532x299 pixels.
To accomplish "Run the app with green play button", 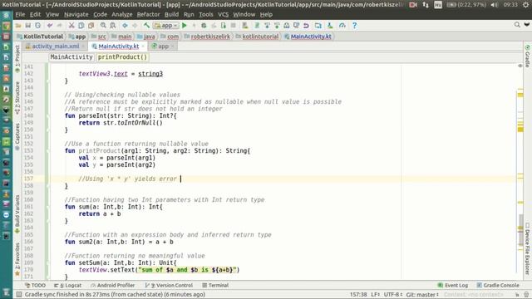I will tap(185, 26).
